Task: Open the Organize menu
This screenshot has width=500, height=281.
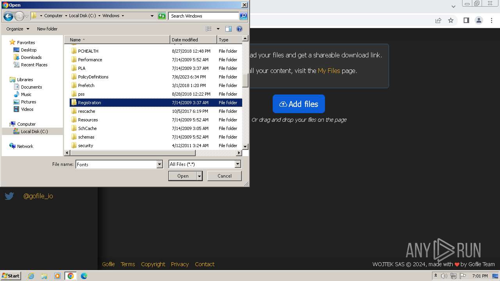Action: tap(18, 29)
